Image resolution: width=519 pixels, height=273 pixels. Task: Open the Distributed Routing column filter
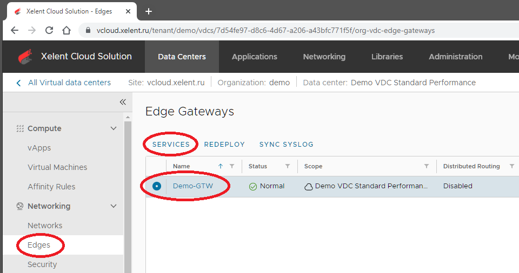[512, 166]
